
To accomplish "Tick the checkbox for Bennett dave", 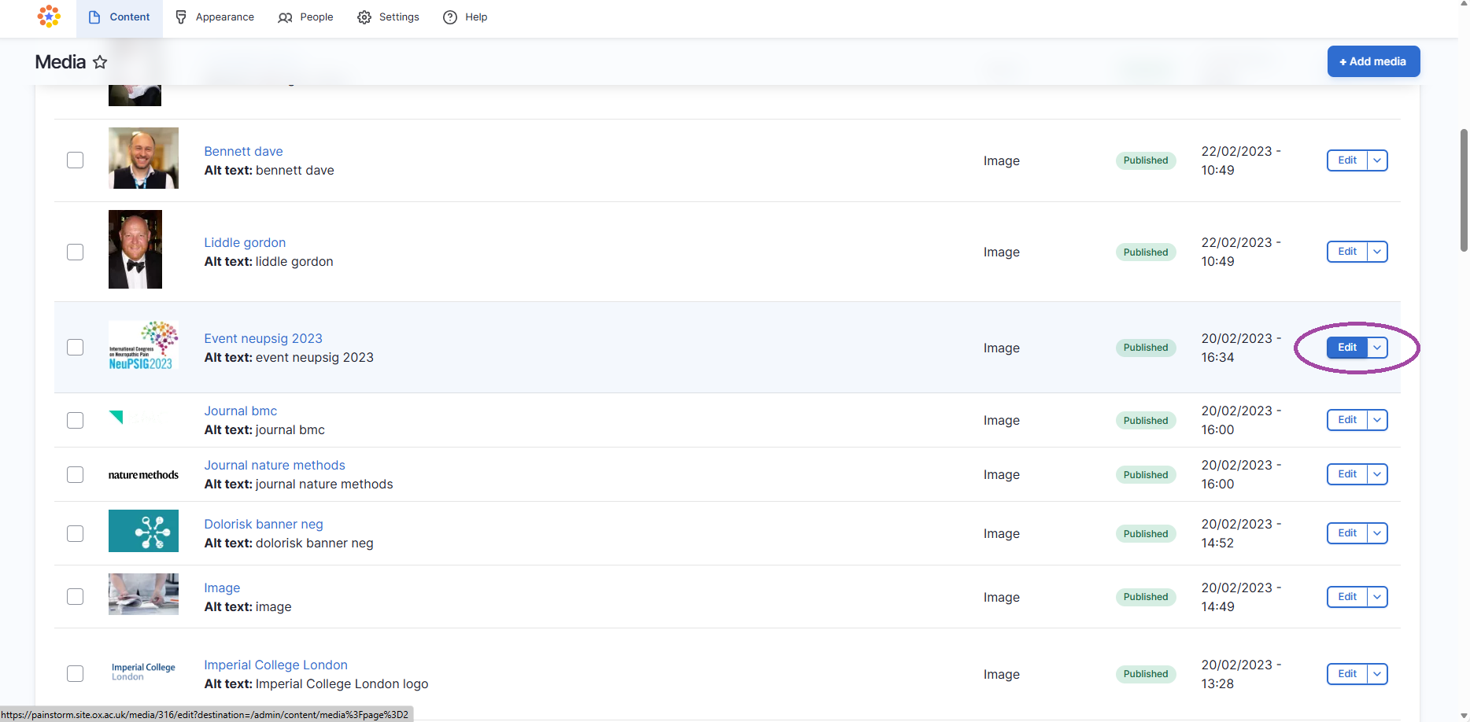I will (x=76, y=160).
